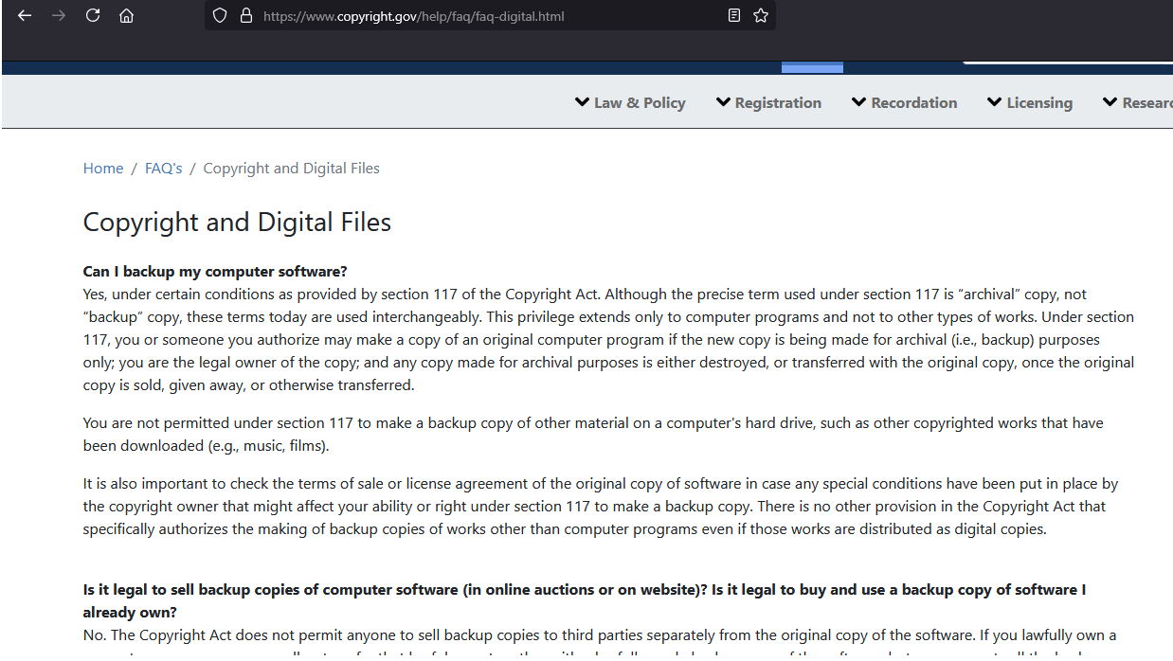Click the Copyright and Digital Files page heading
Viewport: 1173px width, 661px height.
(237, 222)
